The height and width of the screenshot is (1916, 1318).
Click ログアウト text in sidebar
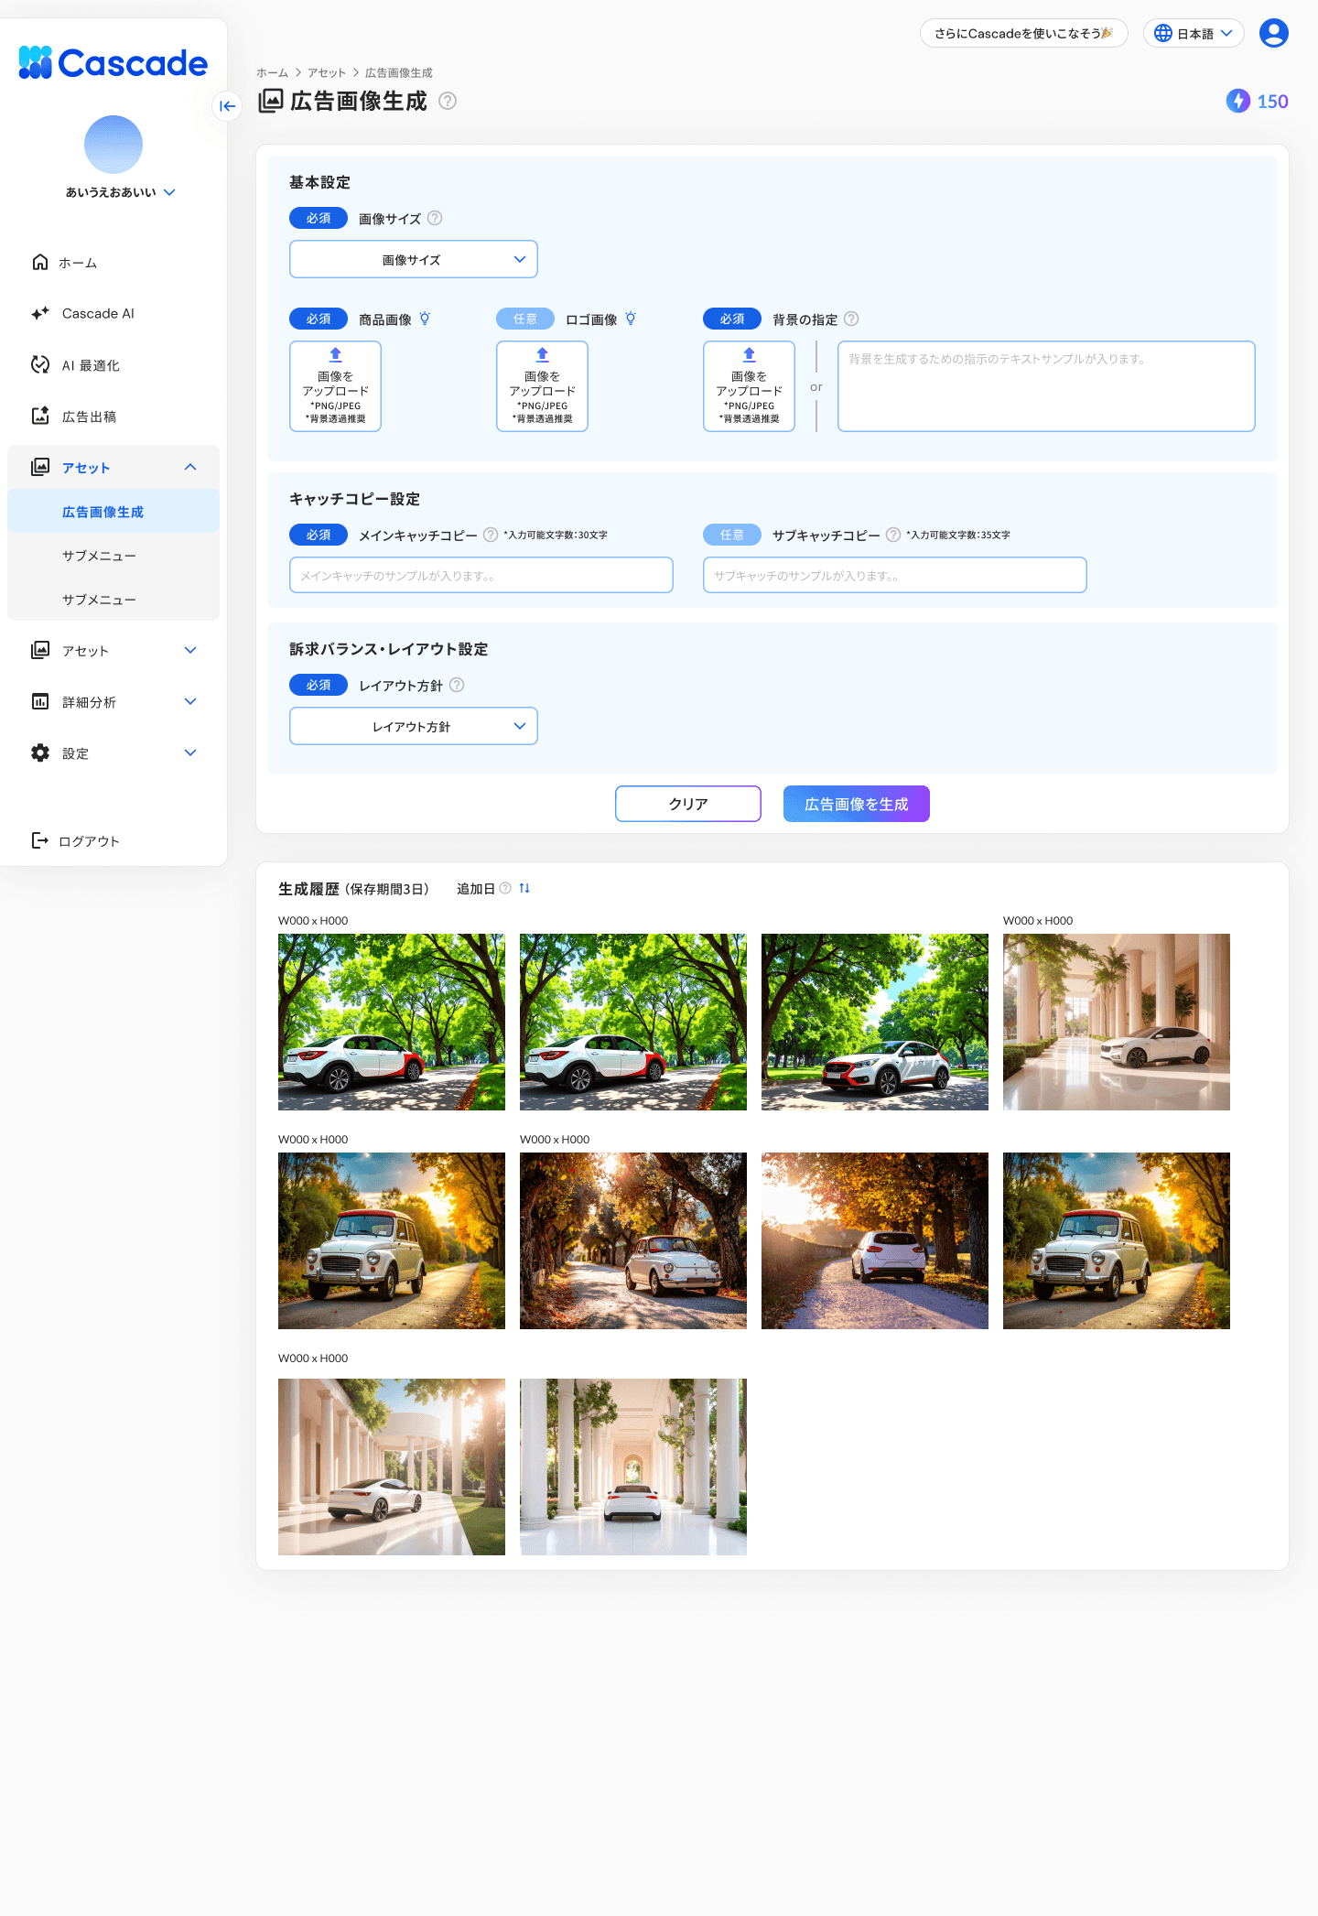(x=89, y=841)
